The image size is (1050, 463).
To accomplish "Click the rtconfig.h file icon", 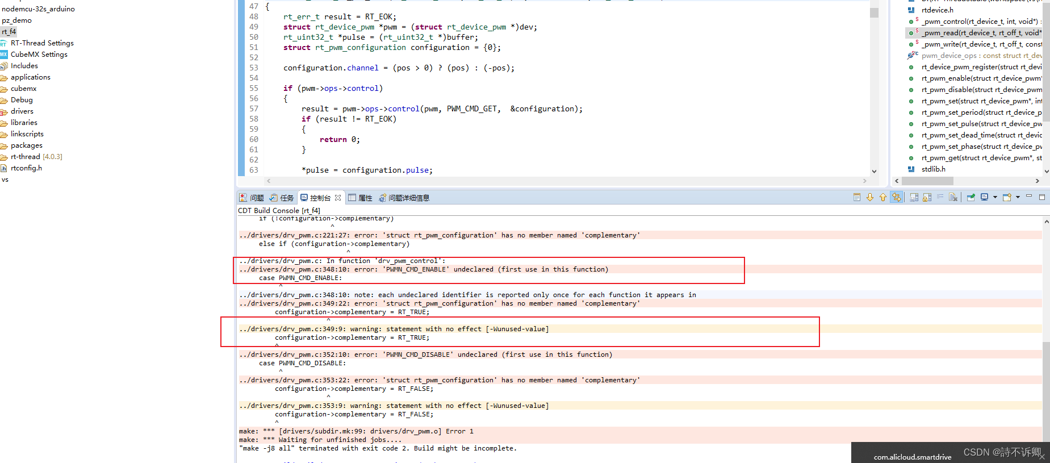I will point(3,168).
